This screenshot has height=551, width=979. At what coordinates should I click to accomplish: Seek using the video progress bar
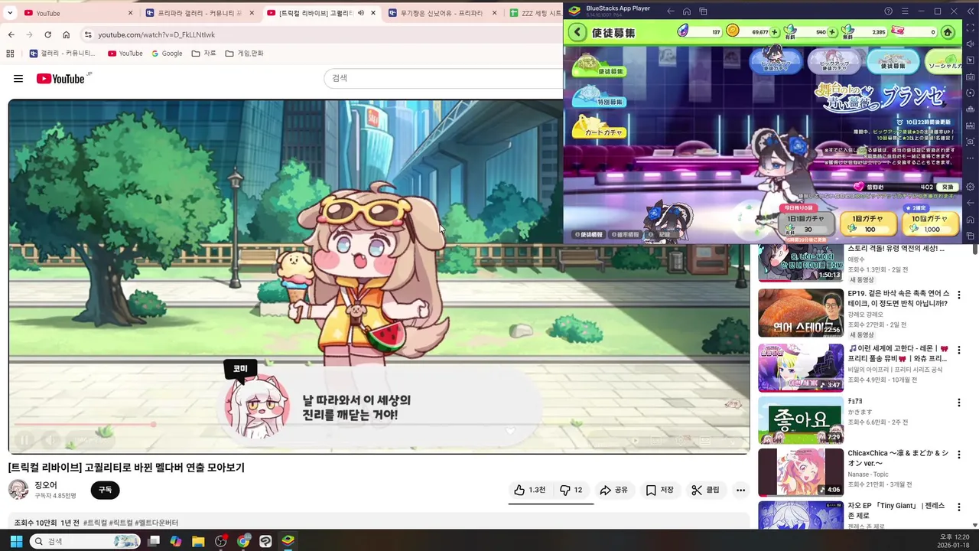pos(379,424)
